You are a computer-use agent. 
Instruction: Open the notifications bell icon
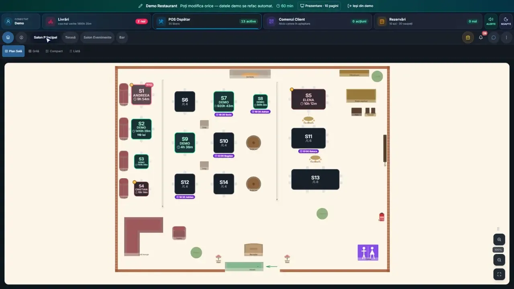click(x=481, y=37)
